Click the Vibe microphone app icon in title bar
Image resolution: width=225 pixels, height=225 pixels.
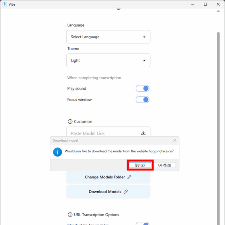[x=5, y=4]
